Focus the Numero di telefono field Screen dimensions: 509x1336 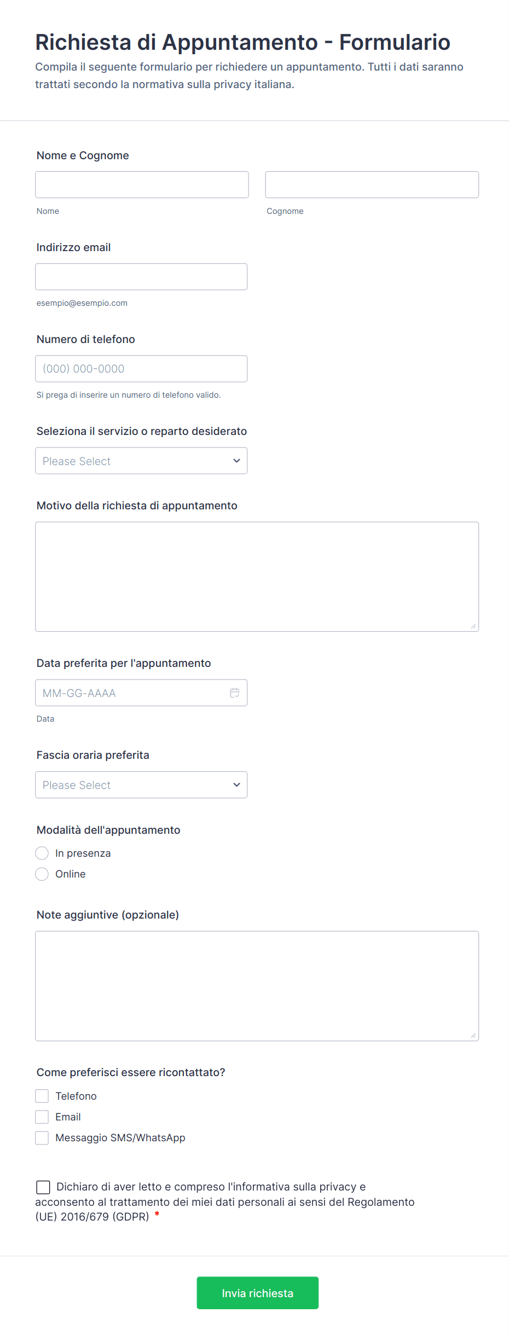tap(141, 368)
